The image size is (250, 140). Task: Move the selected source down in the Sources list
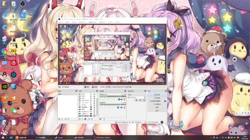pos(92,119)
